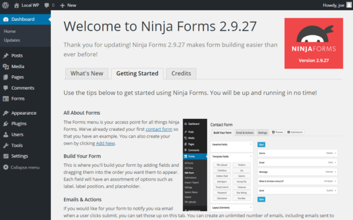Switch to the Credits tab
Image resolution: width=353 pixels, height=220 pixels.
[181, 74]
